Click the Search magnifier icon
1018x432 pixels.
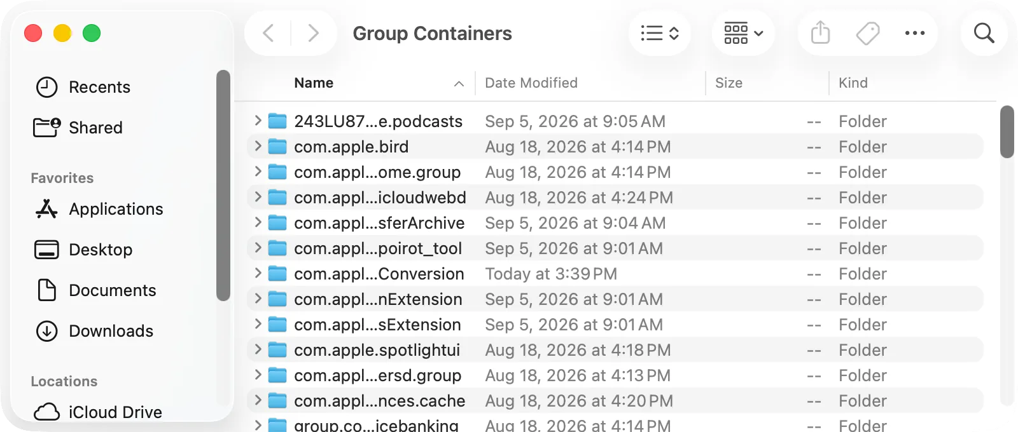pos(984,33)
